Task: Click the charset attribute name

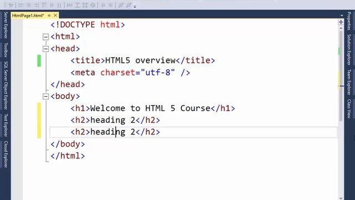Action: (x=118, y=73)
